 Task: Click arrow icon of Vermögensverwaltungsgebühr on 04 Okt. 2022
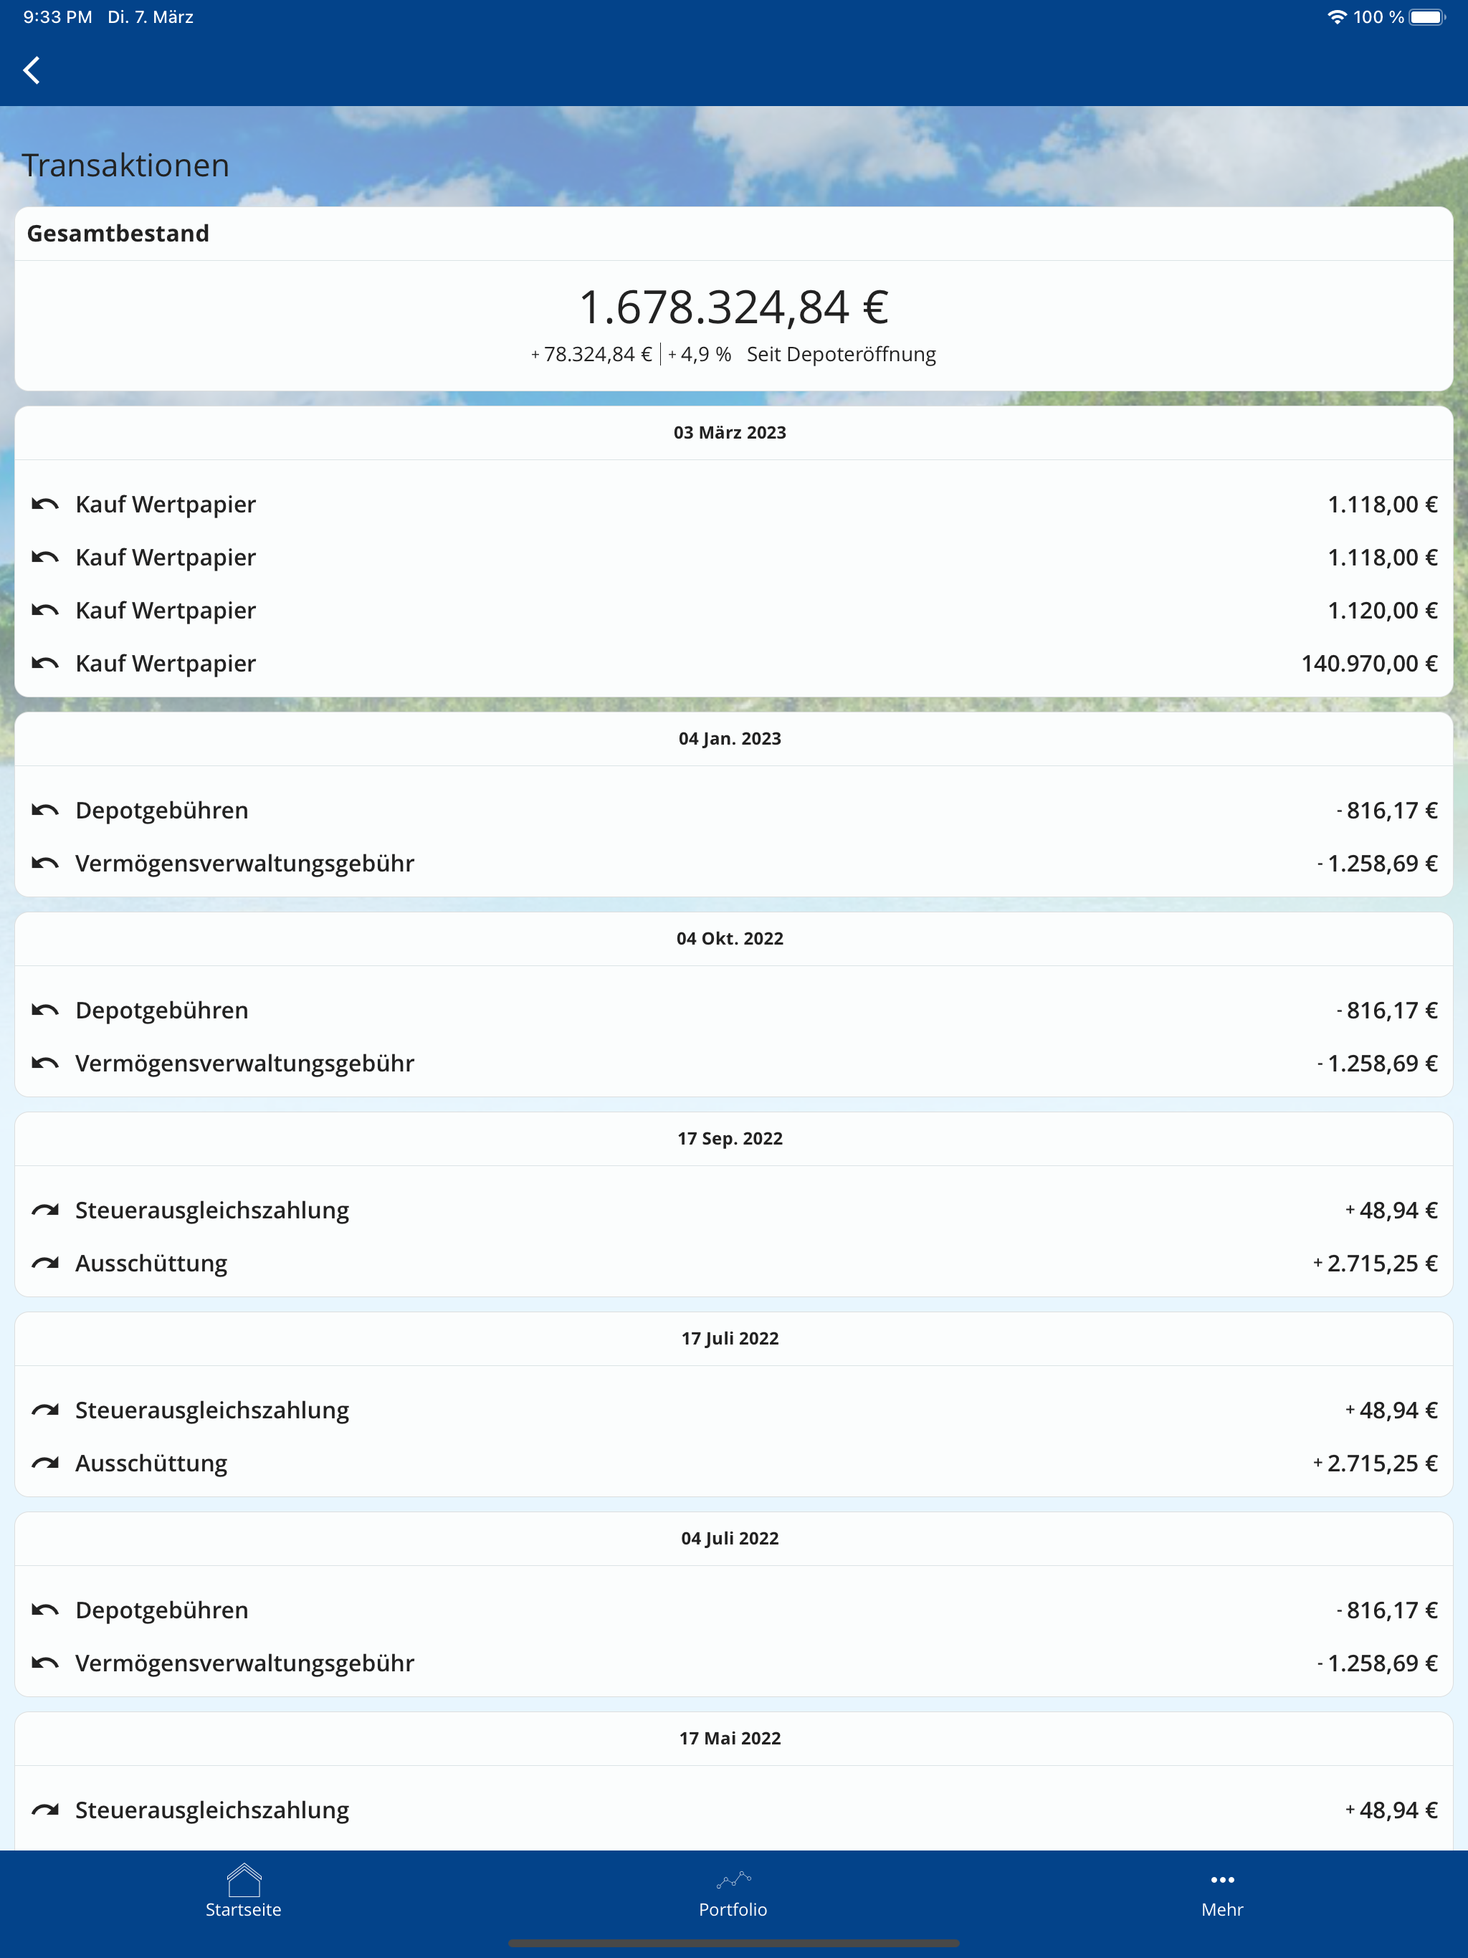coord(45,1064)
